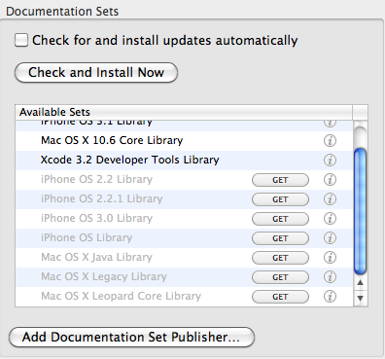
Task: Enable Check for and install updates automatically
Action: tap(21, 41)
